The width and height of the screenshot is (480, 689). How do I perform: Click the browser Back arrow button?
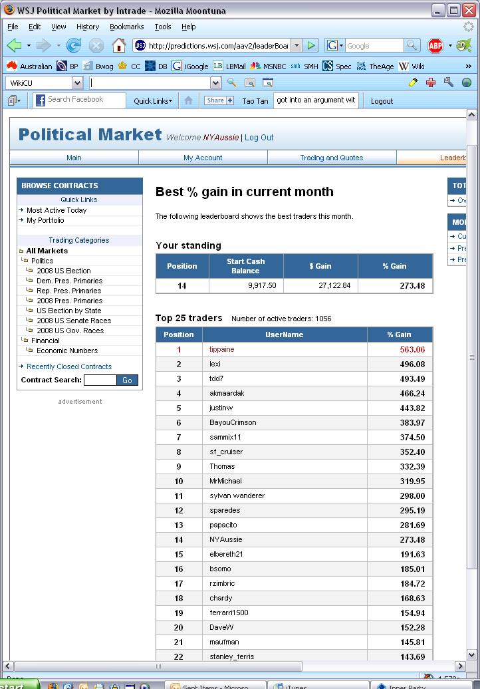tap(14, 45)
